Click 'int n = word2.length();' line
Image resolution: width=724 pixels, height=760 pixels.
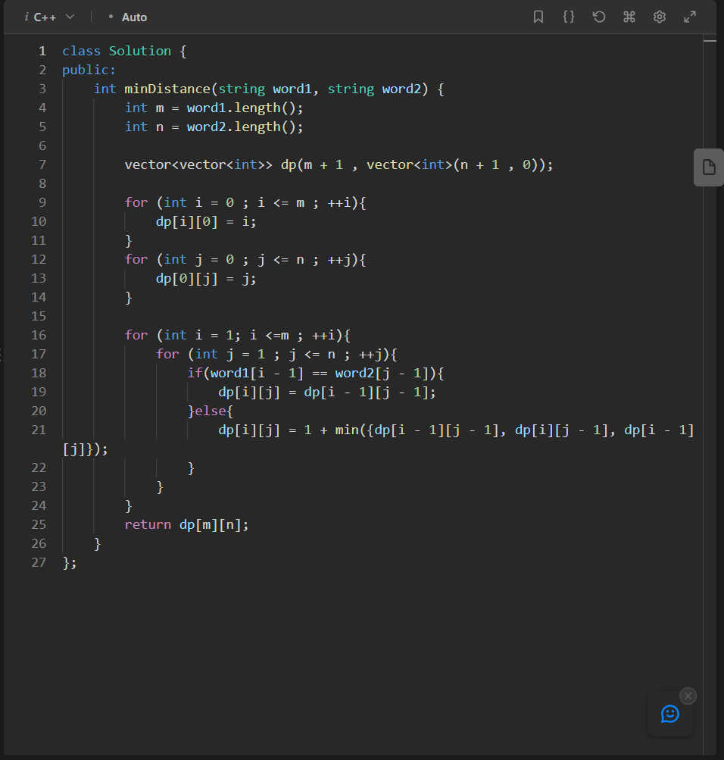tap(214, 127)
